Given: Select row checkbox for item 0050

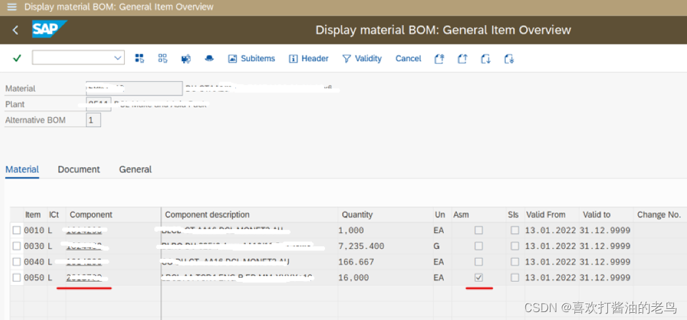Looking at the screenshot, I should pos(16,277).
